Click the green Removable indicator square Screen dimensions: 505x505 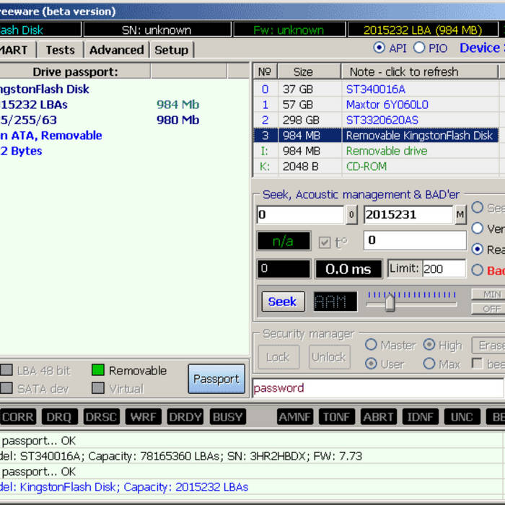pyautogui.click(x=98, y=371)
